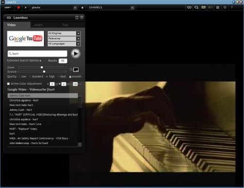
Task: Click the search magnifier icon in toolbar
Action: pyautogui.click(x=196, y=7)
